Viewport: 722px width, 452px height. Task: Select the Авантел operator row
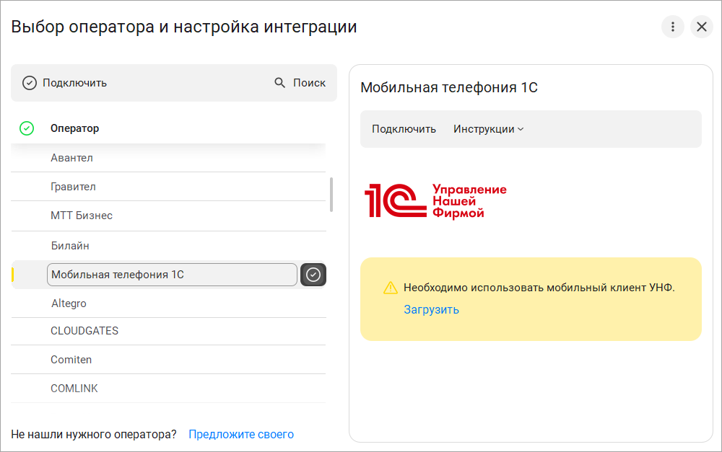168,158
